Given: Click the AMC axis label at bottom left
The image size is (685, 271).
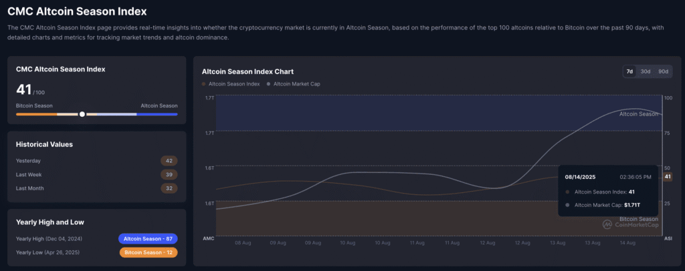Looking at the screenshot, I should point(208,238).
